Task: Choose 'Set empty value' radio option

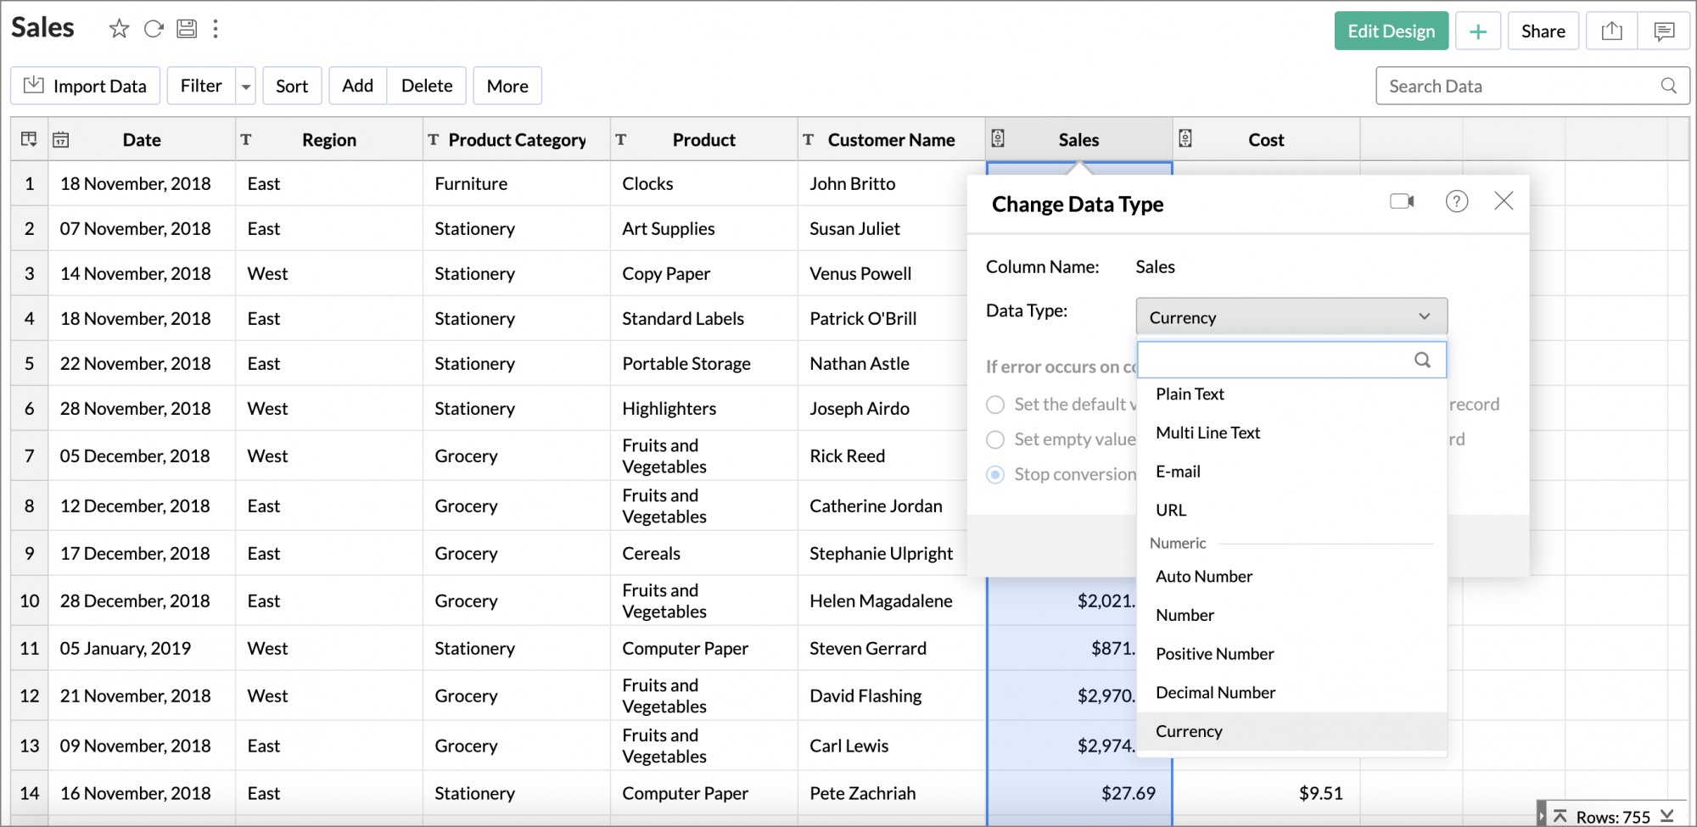Action: pos(995,439)
